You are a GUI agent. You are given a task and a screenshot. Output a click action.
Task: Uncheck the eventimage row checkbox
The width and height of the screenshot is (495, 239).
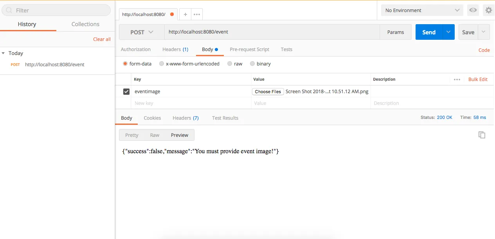[126, 92]
